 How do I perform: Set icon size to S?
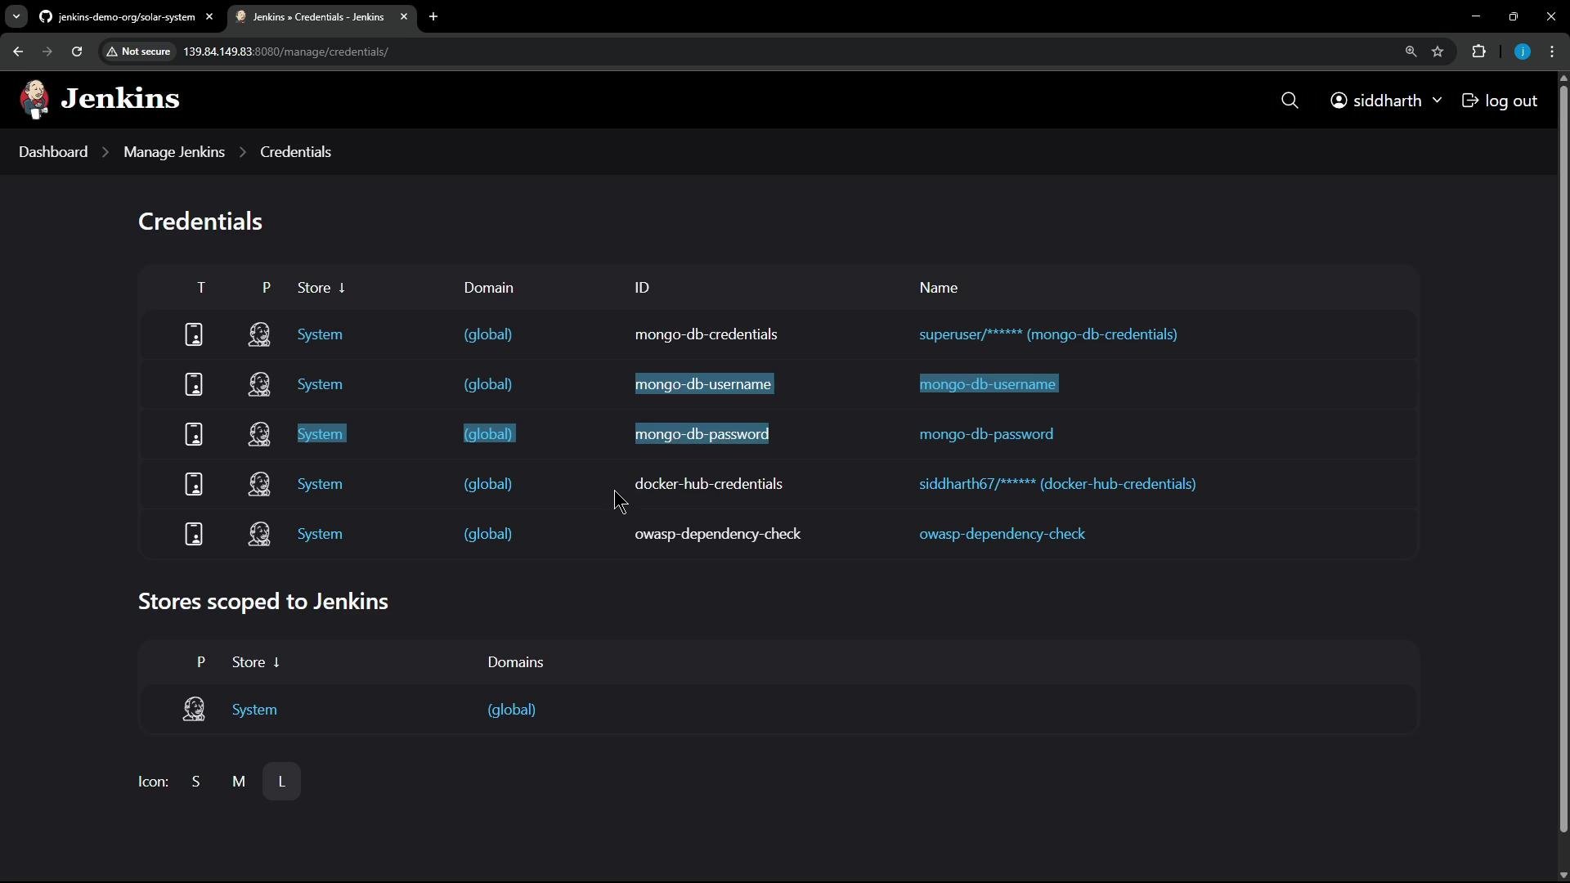point(196,782)
